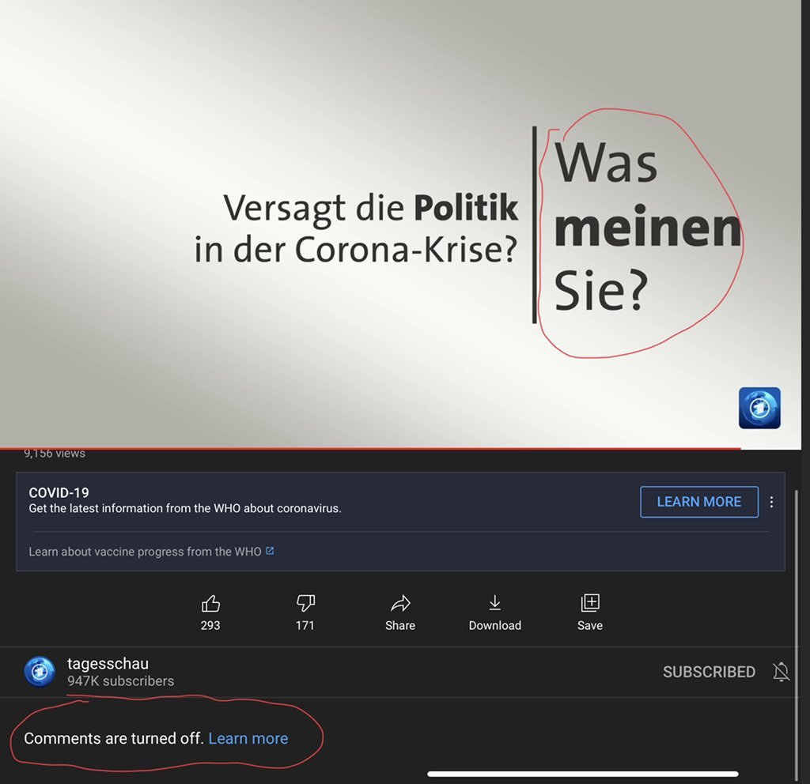
Task: Tap the tagesschau watermark logo in video
Action: [759, 408]
